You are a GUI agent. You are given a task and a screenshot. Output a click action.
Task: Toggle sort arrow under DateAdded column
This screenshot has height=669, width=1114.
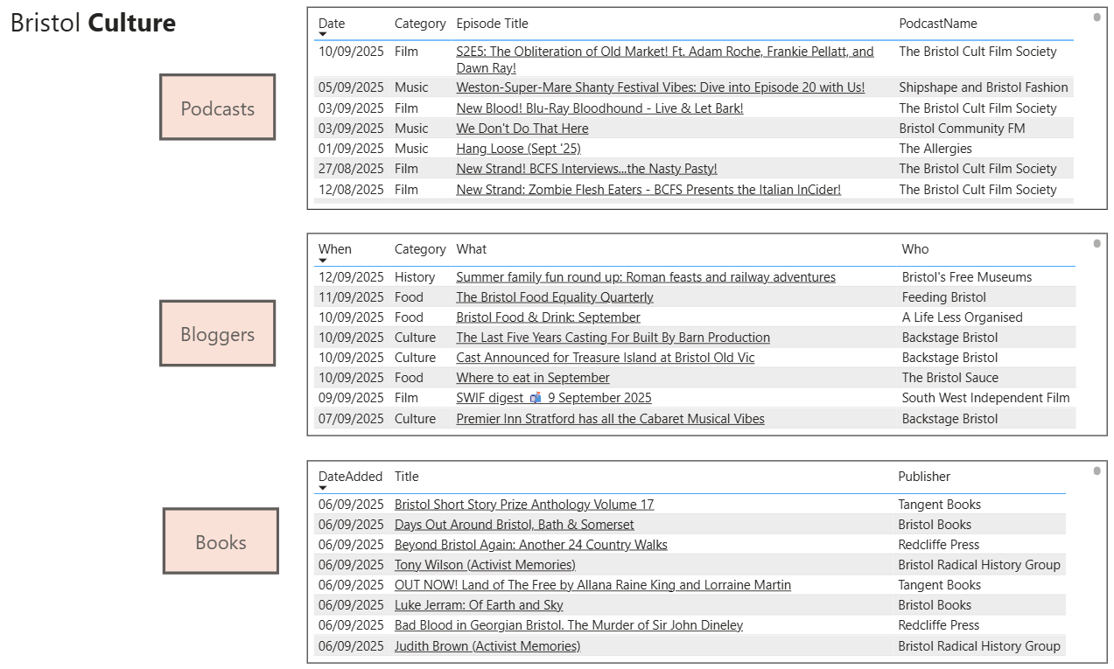[323, 488]
